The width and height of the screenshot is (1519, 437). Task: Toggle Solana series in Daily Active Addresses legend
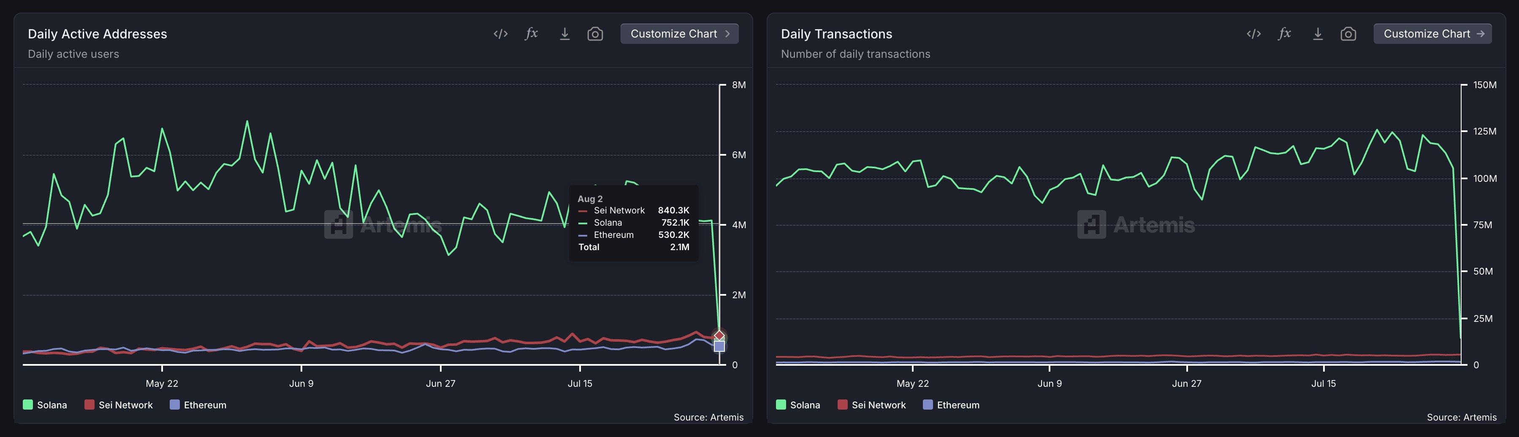(45, 405)
